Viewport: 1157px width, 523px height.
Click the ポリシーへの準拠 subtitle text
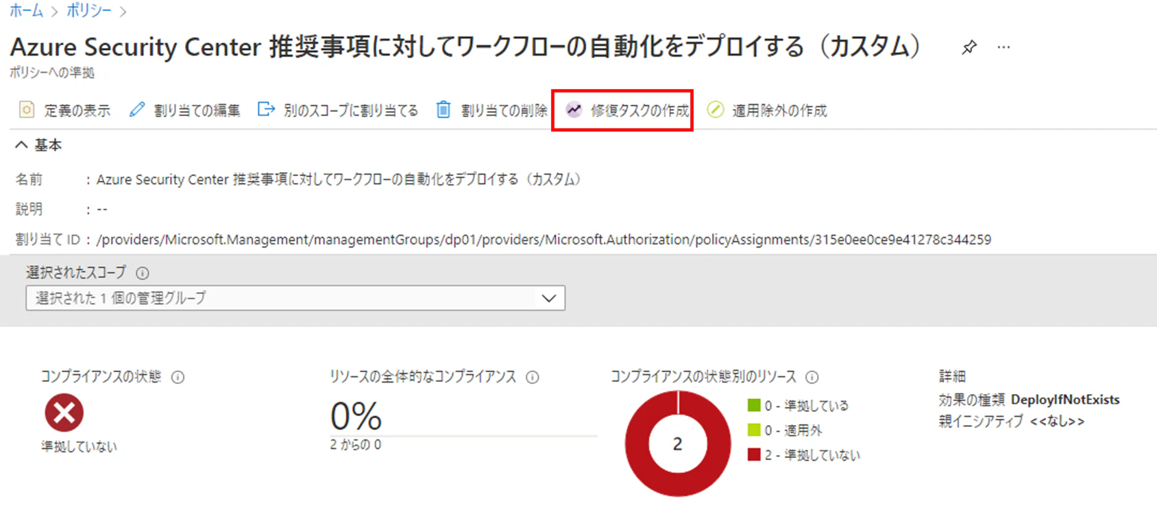tap(52, 73)
